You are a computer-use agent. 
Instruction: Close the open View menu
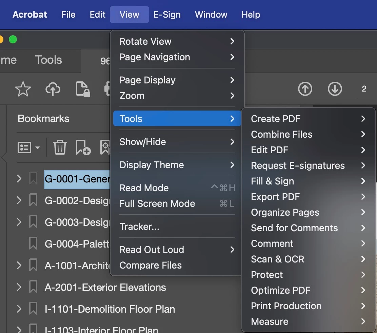130,15
